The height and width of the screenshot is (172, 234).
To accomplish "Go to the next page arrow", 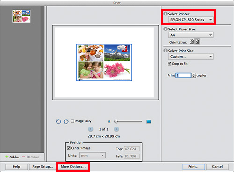I will pos(117,129).
